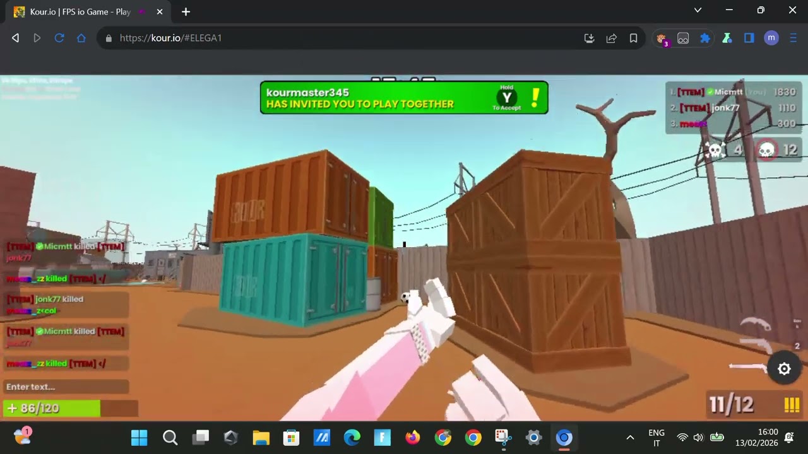Open the flask experiments icon
This screenshot has height=454, width=808.
(727, 38)
